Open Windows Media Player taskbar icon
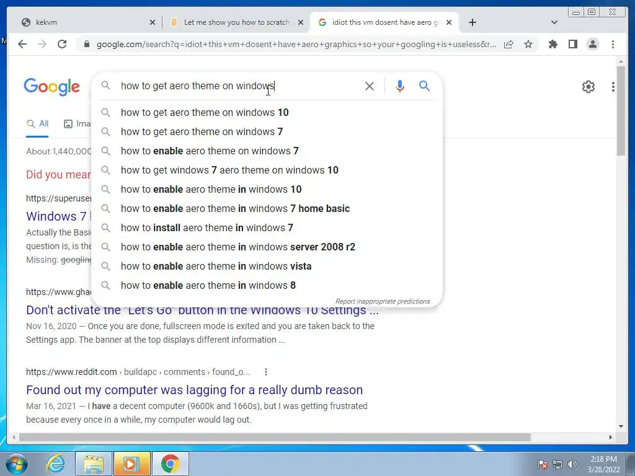The width and height of the screenshot is (635, 476). (x=131, y=464)
